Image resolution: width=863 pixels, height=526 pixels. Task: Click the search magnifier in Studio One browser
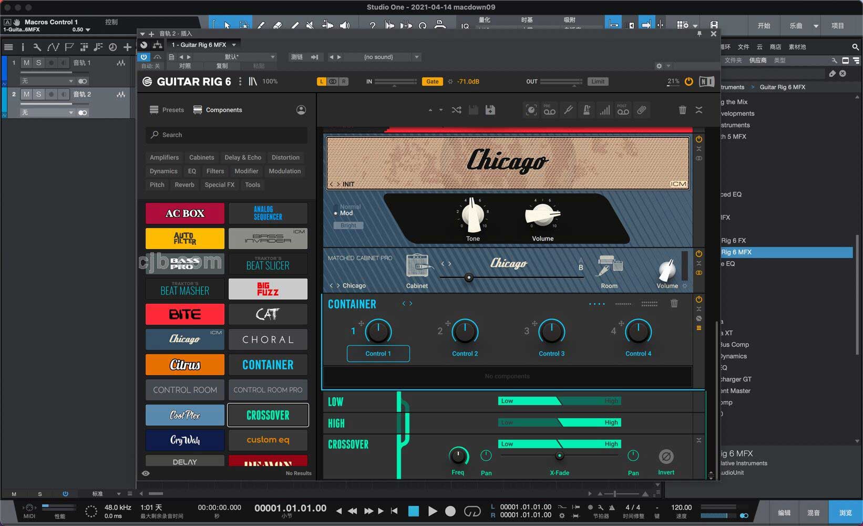click(855, 47)
